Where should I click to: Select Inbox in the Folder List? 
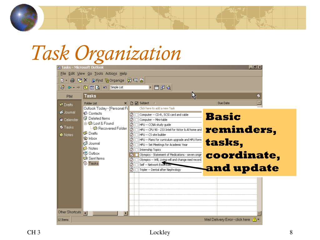click(x=90, y=138)
